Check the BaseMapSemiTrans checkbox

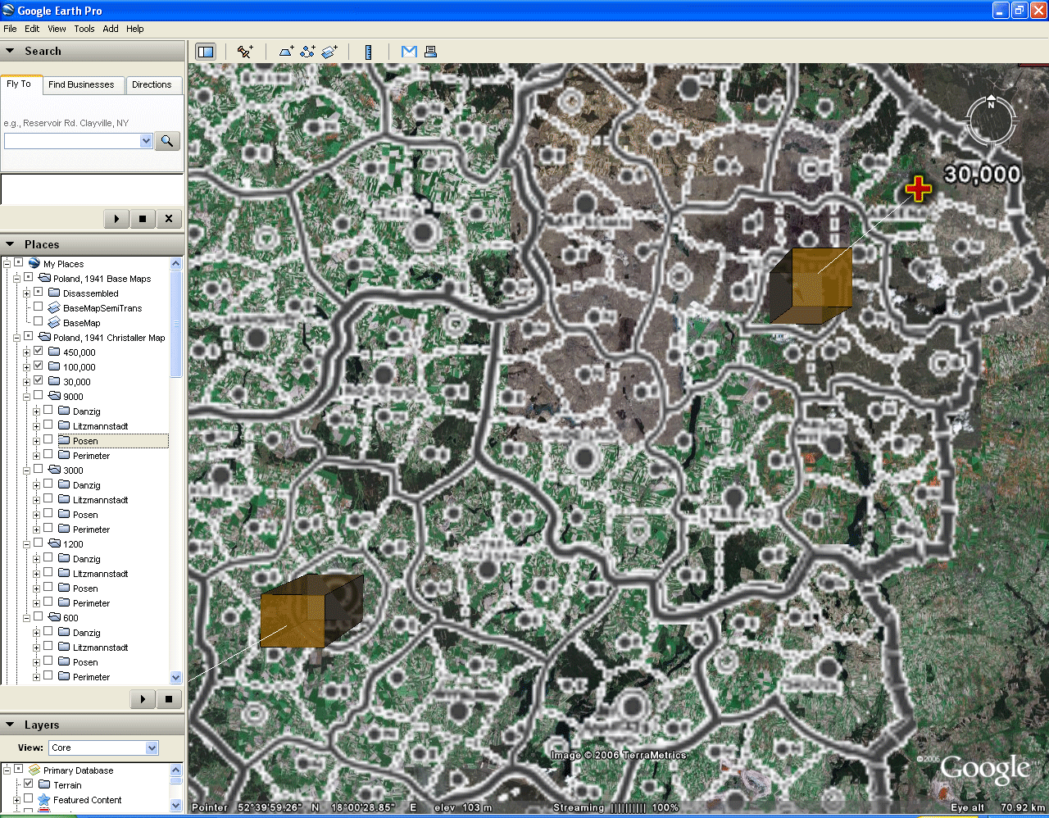click(x=38, y=307)
